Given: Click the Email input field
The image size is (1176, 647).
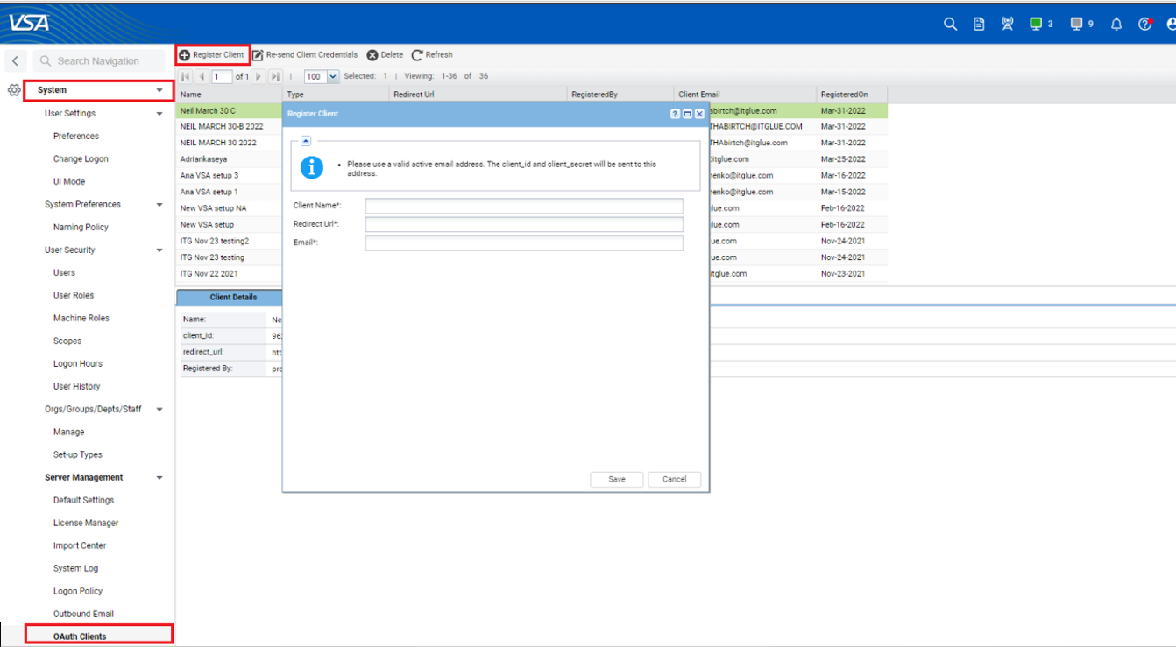Looking at the screenshot, I should (524, 243).
